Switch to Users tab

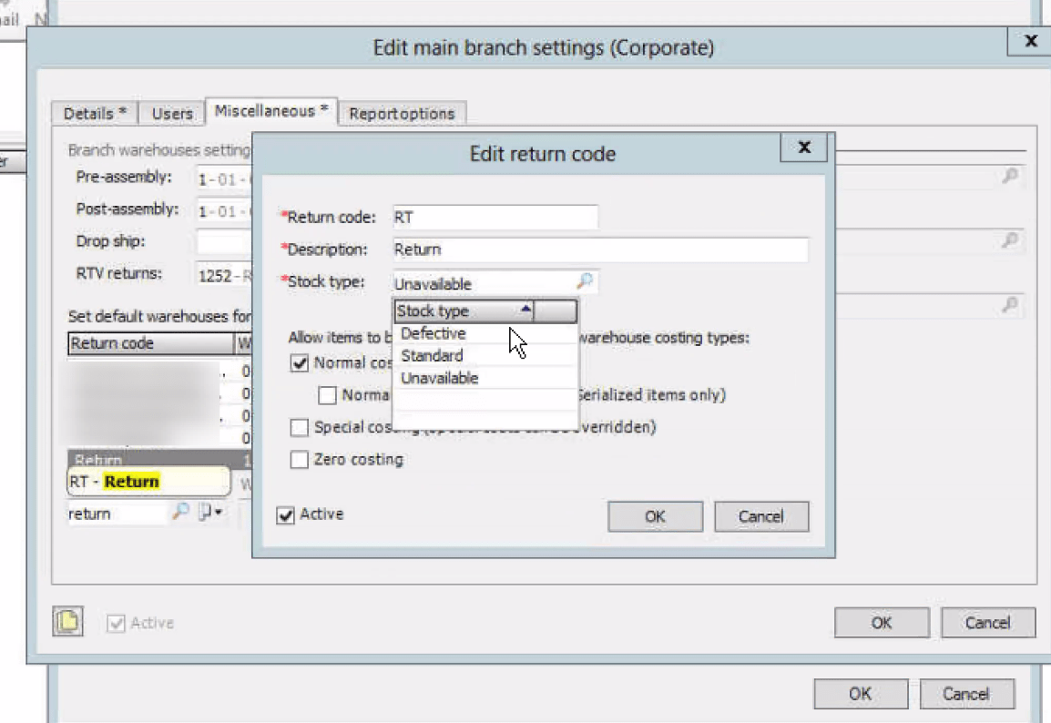click(x=171, y=113)
